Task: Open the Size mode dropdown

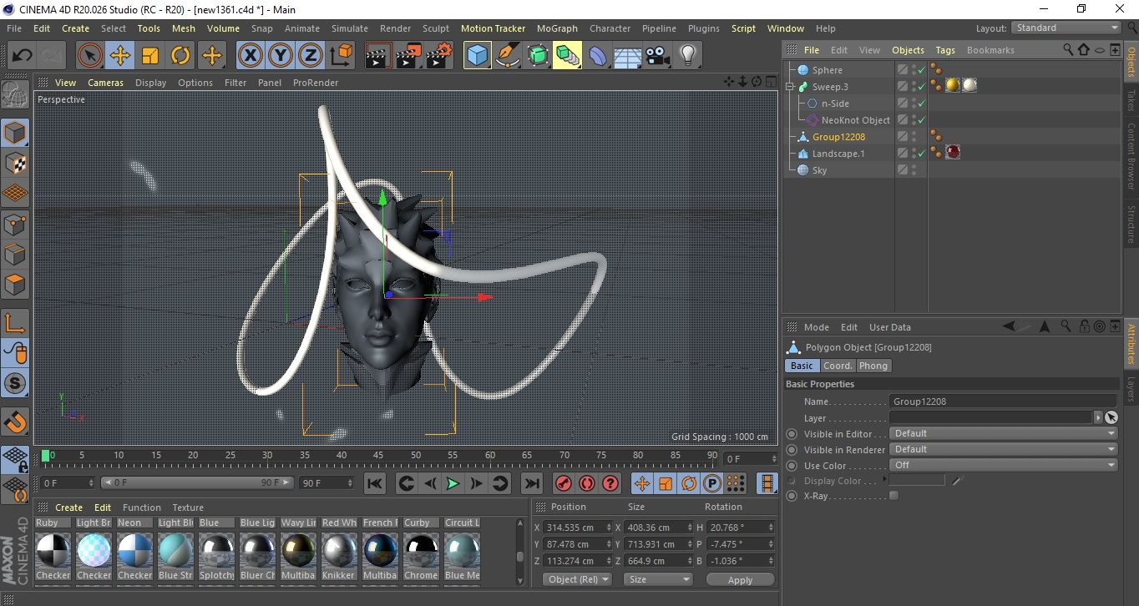Action: click(x=659, y=579)
